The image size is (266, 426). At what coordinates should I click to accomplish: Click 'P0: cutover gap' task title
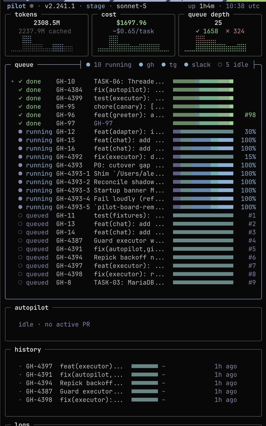[x=129, y=165]
